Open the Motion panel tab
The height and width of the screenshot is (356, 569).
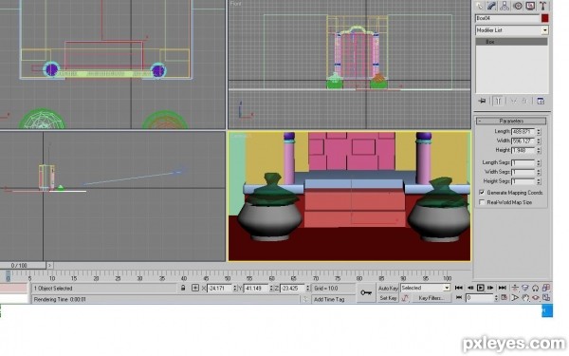pos(518,6)
